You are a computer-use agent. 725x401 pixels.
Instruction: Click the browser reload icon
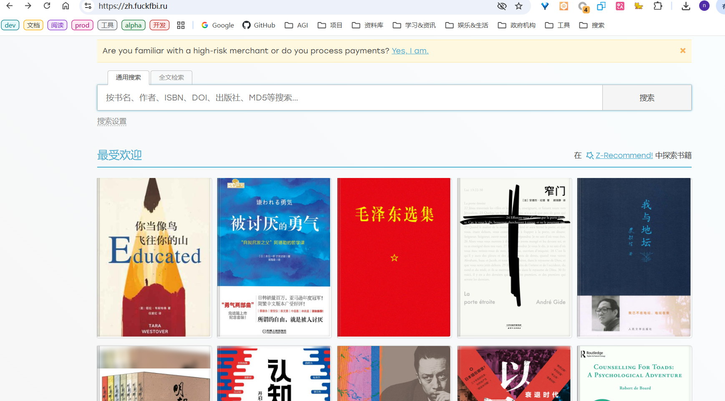[47, 6]
